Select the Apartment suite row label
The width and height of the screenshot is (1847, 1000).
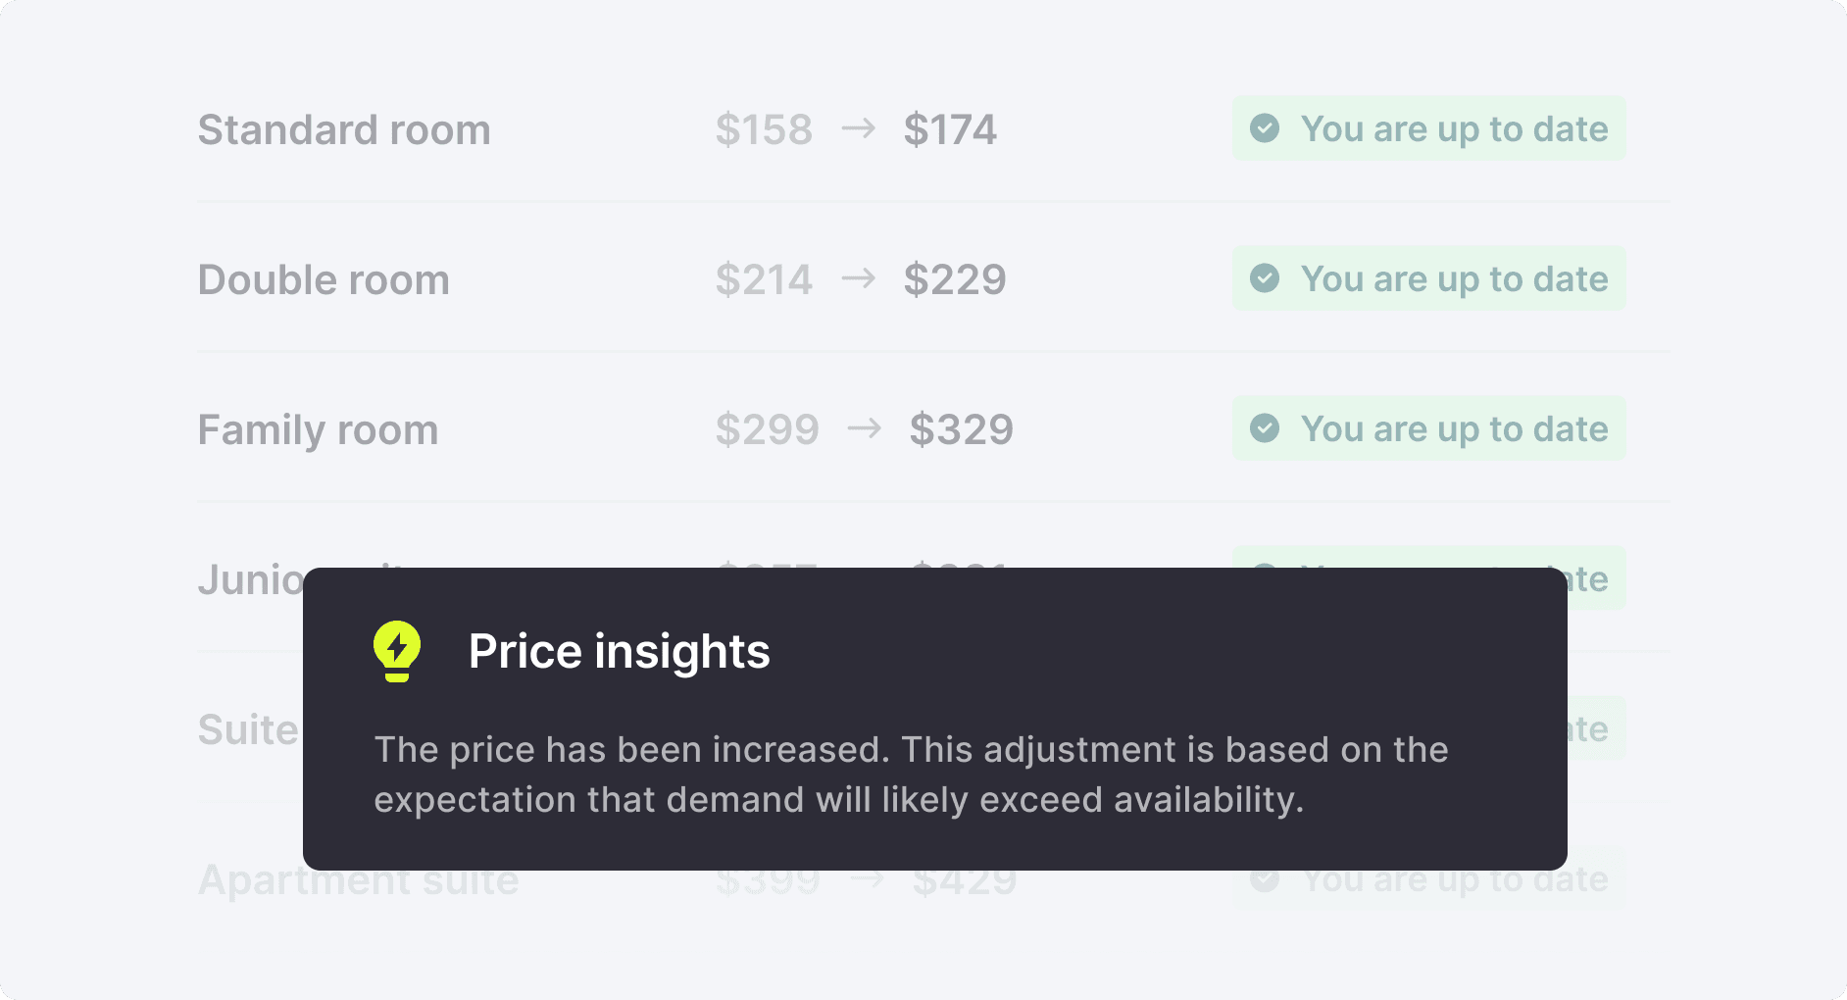pyautogui.click(x=358, y=880)
